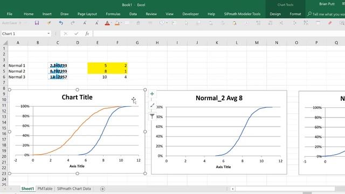Image resolution: width=345 pixels, height=194 pixels.
Task: Open the SIPmath Chart Data sheet tab
Action: coord(74,189)
